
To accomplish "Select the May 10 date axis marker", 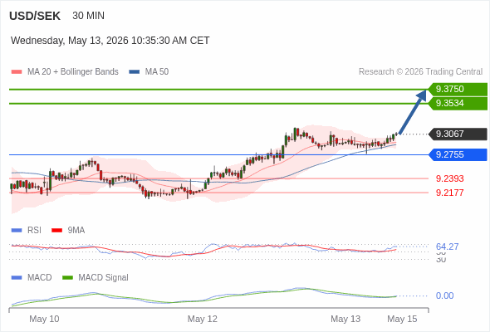I will click(44, 319).
